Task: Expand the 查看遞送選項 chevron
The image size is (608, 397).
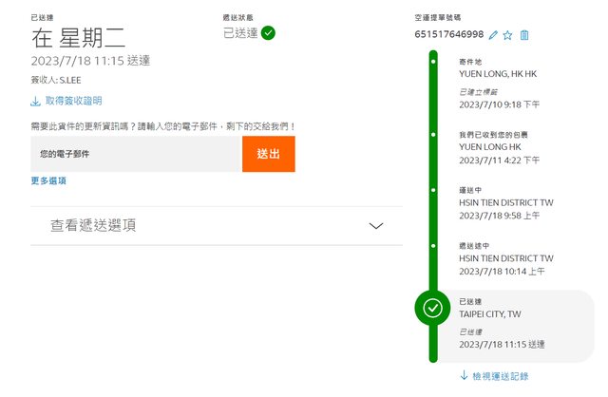Action: click(x=376, y=226)
